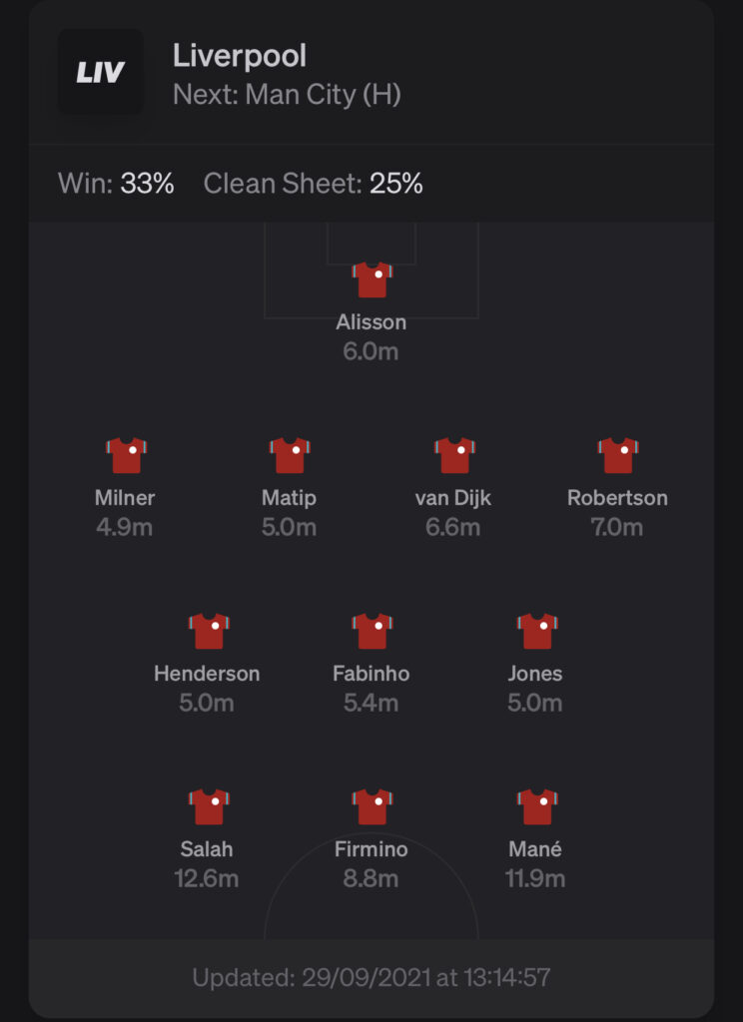This screenshot has width=743, height=1022.
Task: Click the LIV team badge
Action: [x=101, y=72]
